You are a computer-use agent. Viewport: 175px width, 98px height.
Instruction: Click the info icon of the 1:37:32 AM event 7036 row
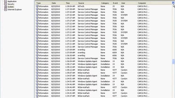click(37, 12)
